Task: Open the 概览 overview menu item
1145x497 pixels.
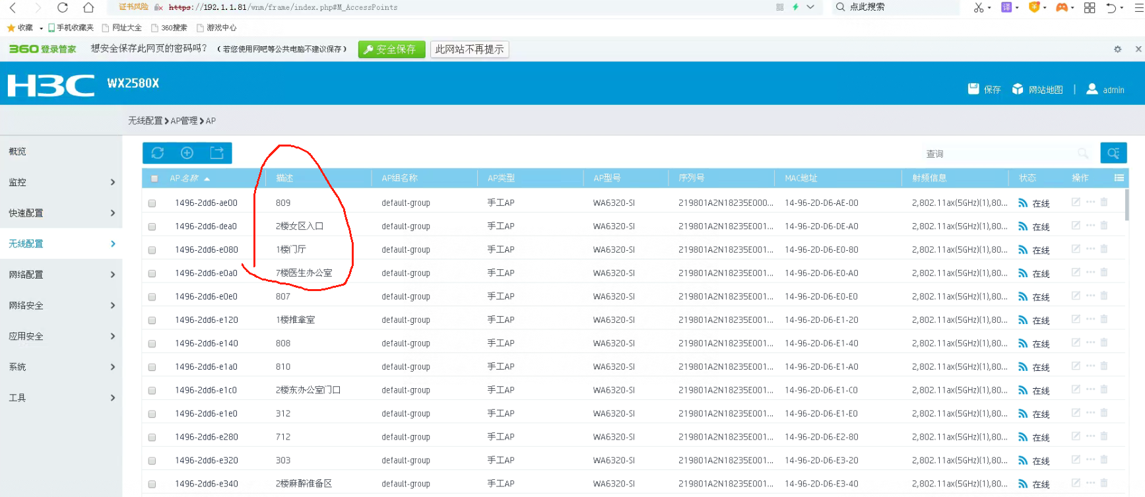Action: 18,151
